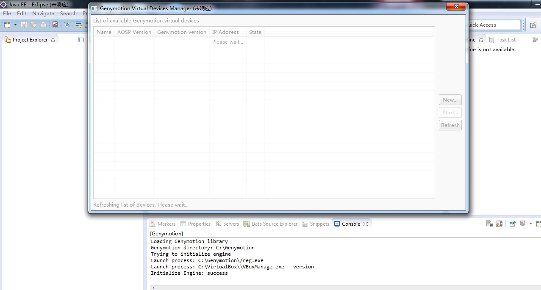
Task: Switch to the Markers tab
Action: pyautogui.click(x=162, y=224)
